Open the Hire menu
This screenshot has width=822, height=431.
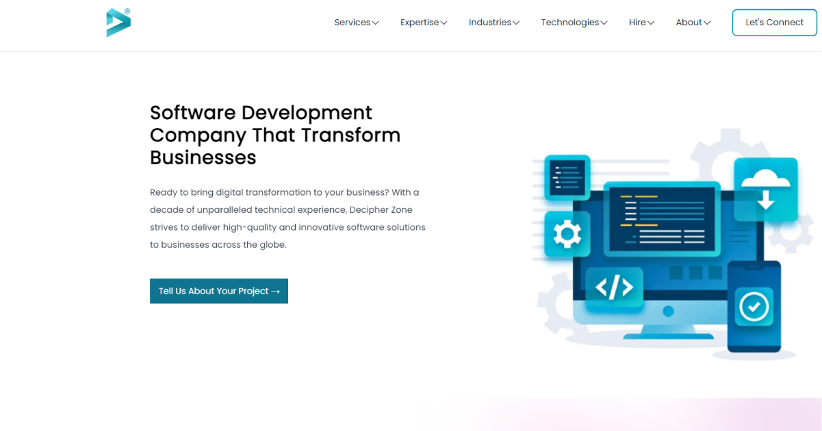tap(641, 22)
